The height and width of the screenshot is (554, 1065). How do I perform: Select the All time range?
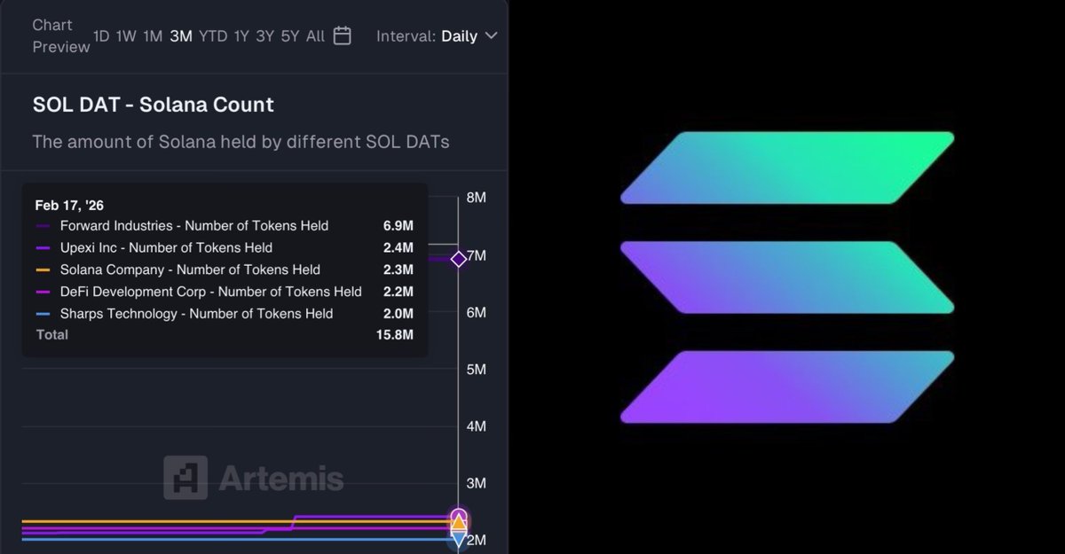point(315,36)
